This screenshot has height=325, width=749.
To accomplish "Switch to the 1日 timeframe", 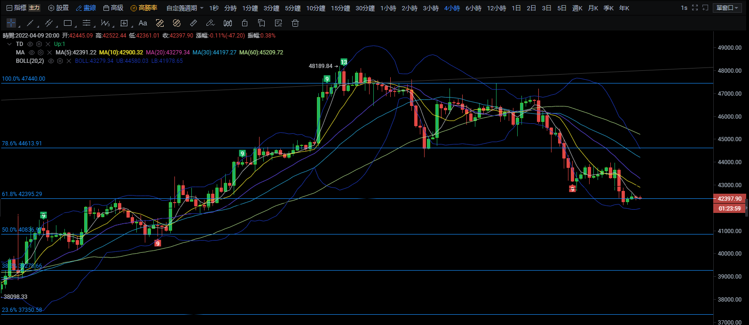I will coord(516,8).
